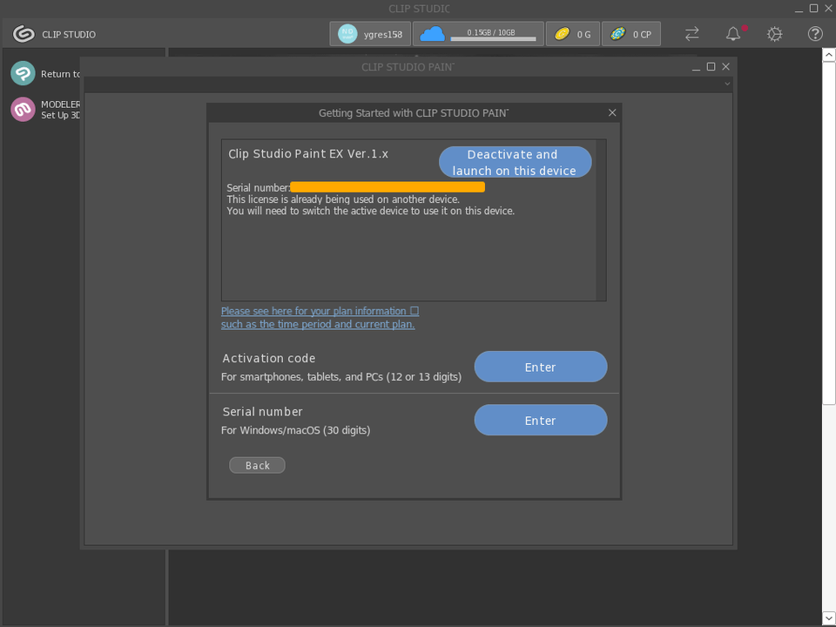
Task: Maximize the CLIP STUDIO PAINT window
Action: 711,67
